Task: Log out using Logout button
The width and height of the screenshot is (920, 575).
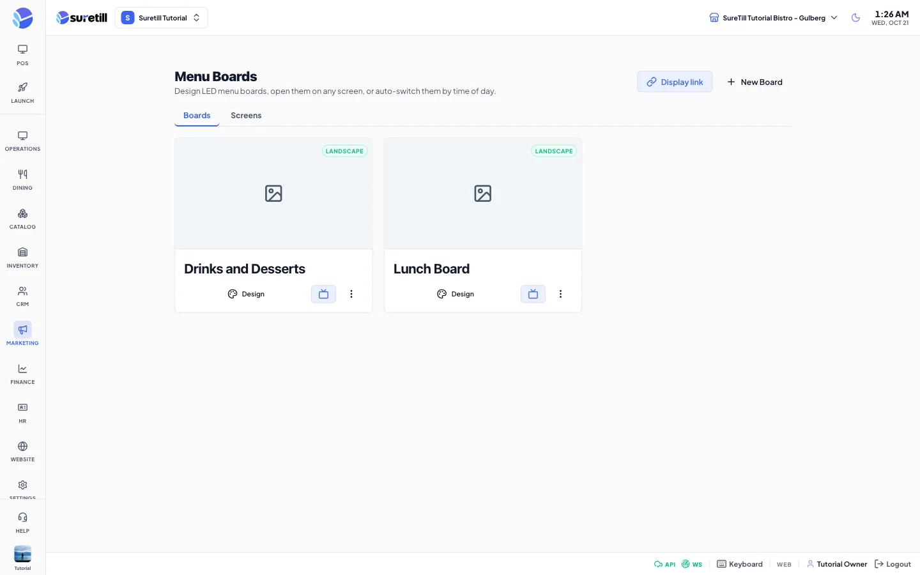Action: (x=893, y=564)
